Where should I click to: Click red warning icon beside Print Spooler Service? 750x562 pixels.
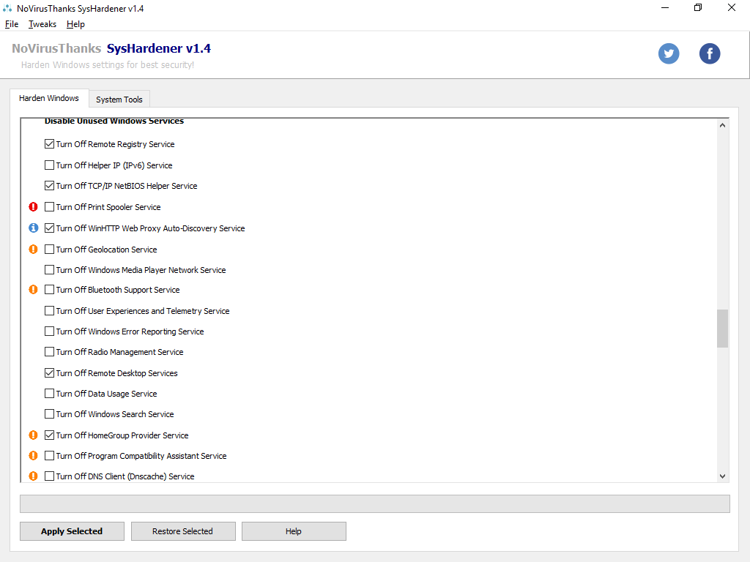tap(33, 207)
